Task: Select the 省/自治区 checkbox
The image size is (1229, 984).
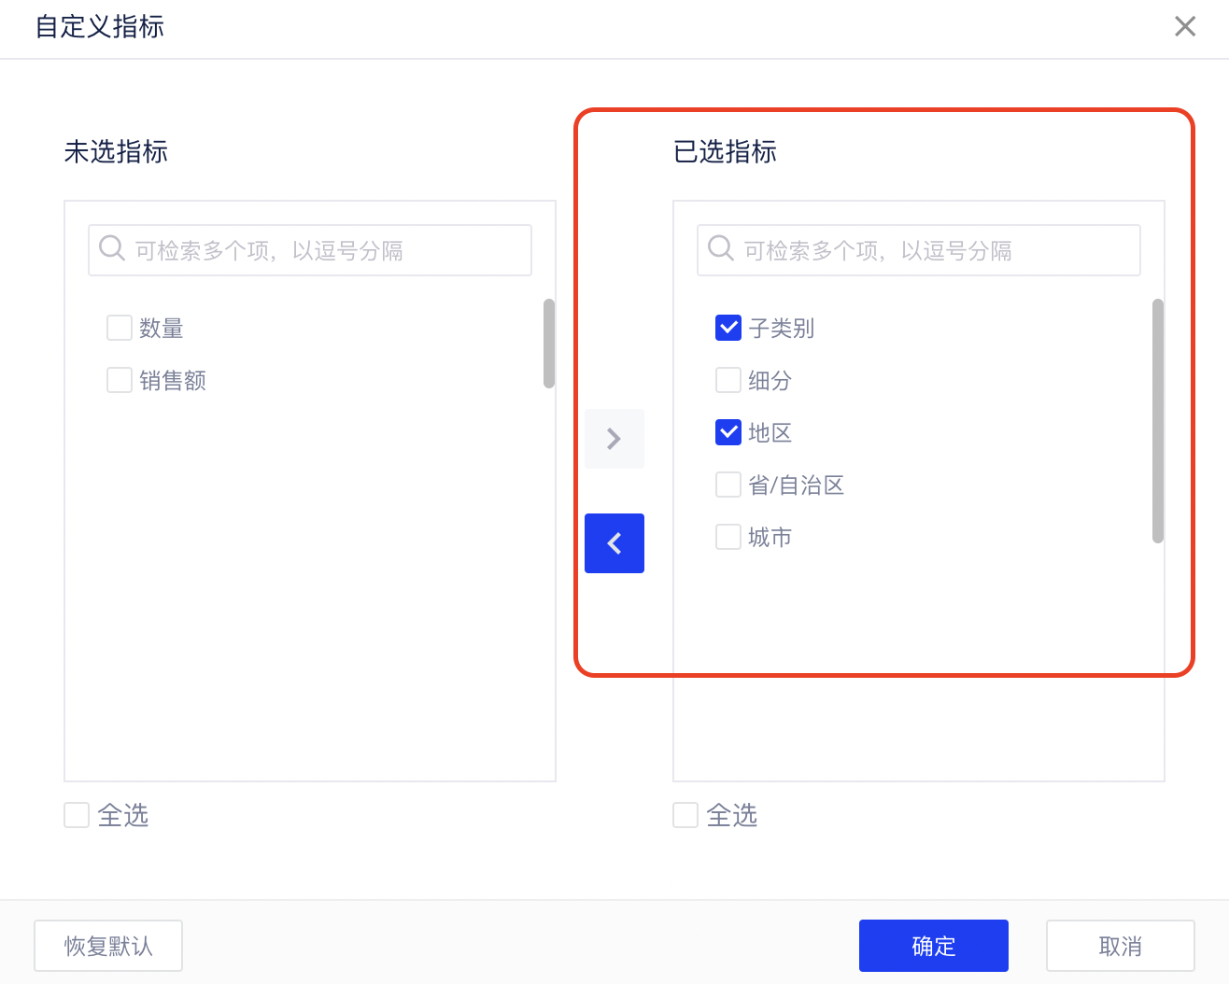Action: (728, 485)
